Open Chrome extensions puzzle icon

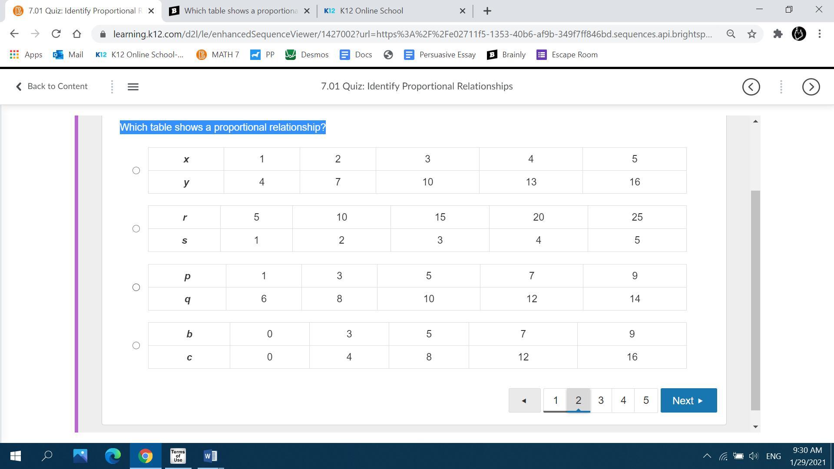click(778, 34)
